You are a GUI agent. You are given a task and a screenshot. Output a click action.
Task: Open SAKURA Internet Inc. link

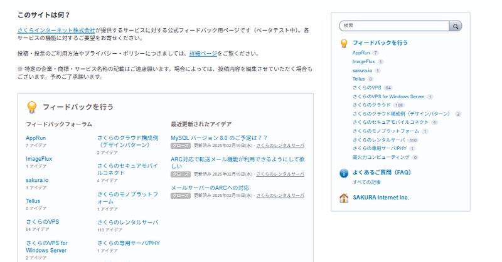pyautogui.click(x=381, y=198)
